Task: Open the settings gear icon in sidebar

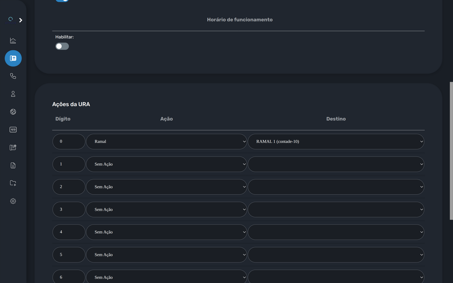Action: pos(13,201)
